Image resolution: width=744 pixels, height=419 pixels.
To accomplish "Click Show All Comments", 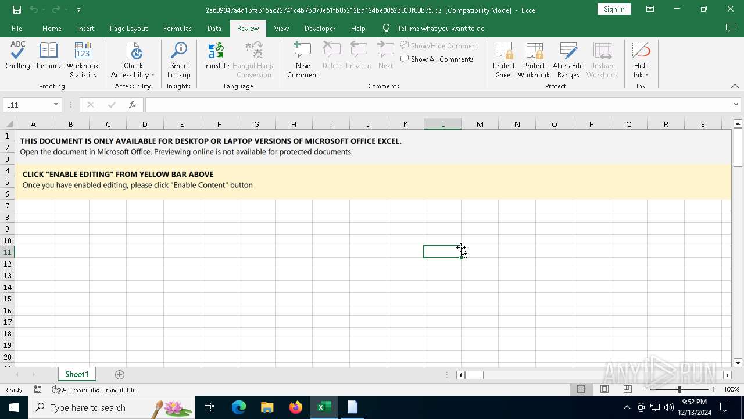I will [437, 59].
